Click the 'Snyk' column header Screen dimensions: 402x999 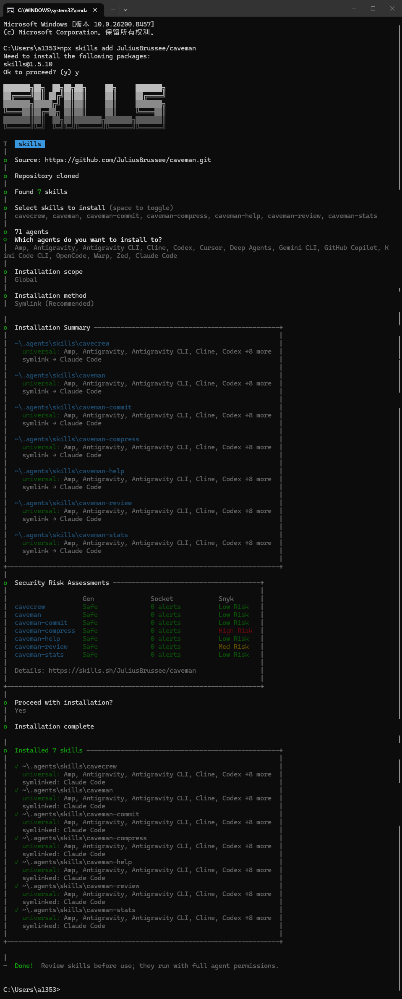coord(226,599)
